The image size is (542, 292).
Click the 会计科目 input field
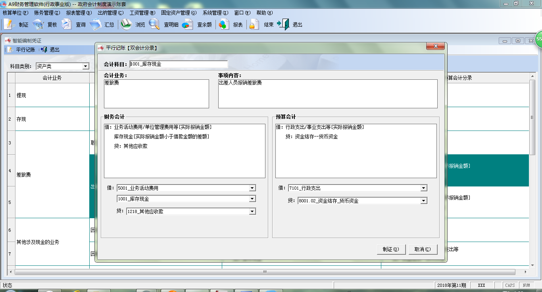pyautogui.click(x=179, y=64)
